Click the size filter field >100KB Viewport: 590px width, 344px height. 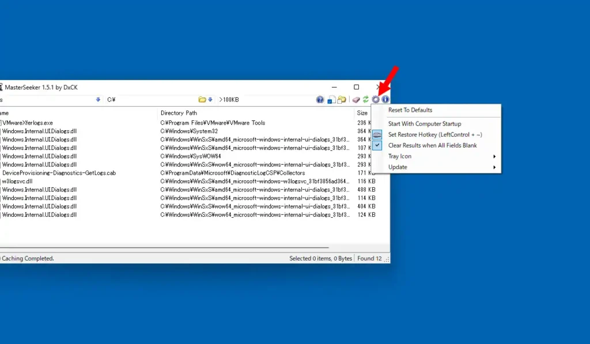tap(265, 100)
